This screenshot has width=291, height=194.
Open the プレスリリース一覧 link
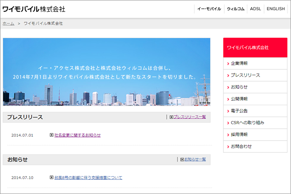pos(190,117)
